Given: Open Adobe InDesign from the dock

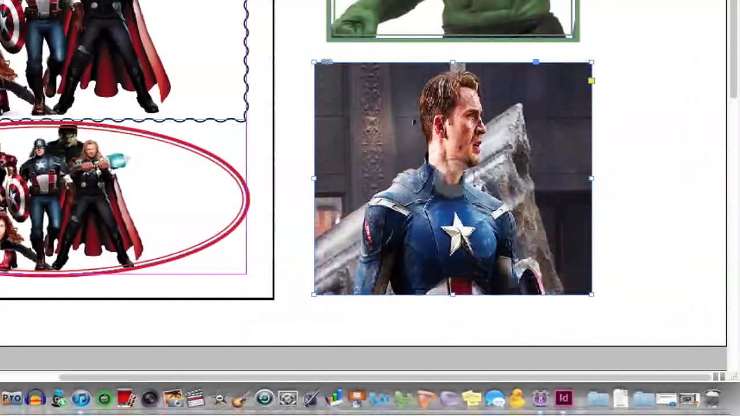Looking at the screenshot, I should click(564, 399).
